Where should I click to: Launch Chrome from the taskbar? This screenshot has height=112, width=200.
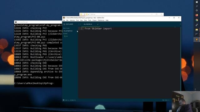197,20
